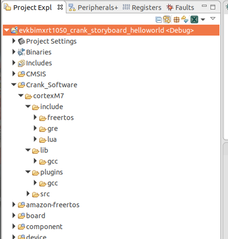Click the project root folder icon
This screenshot has width=228, height=239.
14,30
